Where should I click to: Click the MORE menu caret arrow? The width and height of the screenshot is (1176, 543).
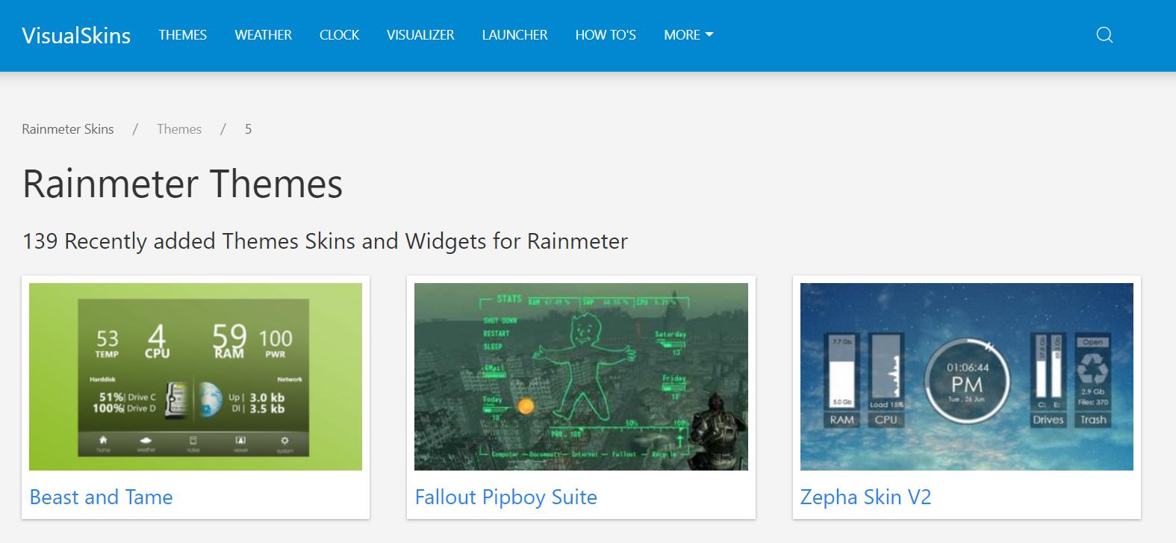[x=709, y=35]
